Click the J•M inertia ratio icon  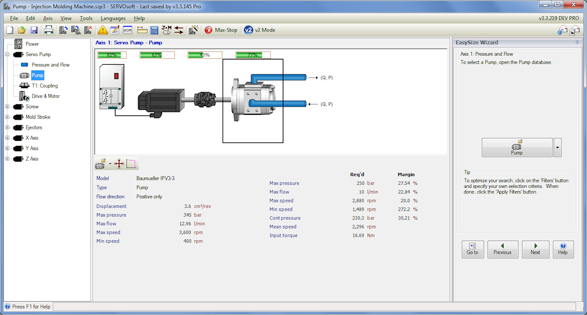click(x=166, y=30)
